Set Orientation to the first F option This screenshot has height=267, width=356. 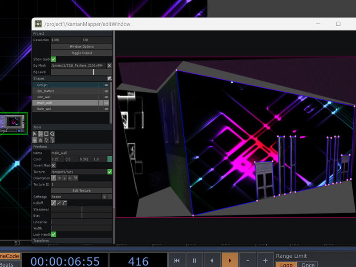pos(53,178)
